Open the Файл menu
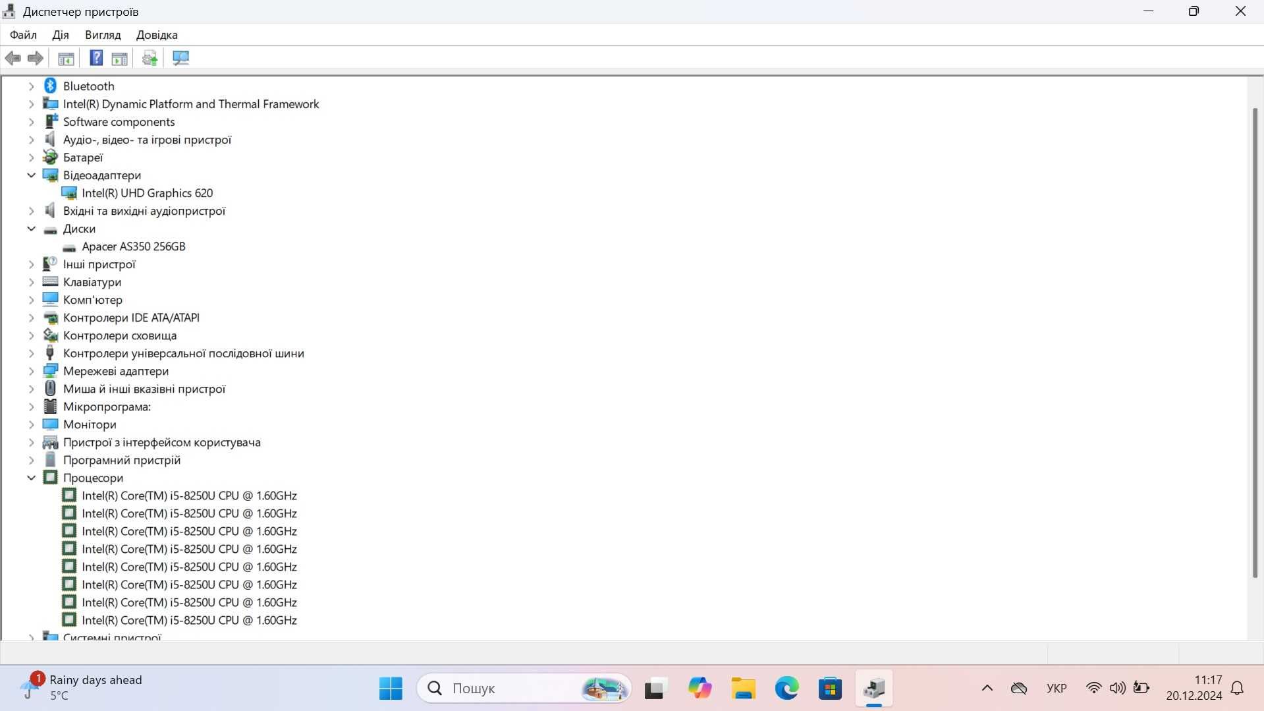 pyautogui.click(x=23, y=35)
